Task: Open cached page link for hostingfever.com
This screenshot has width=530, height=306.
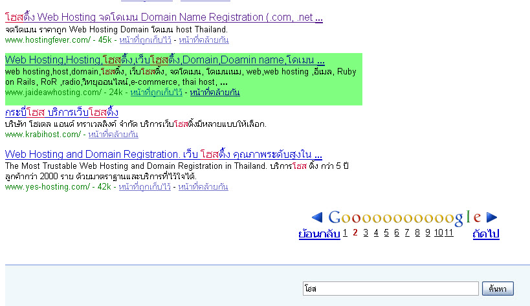Action: point(146,40)
